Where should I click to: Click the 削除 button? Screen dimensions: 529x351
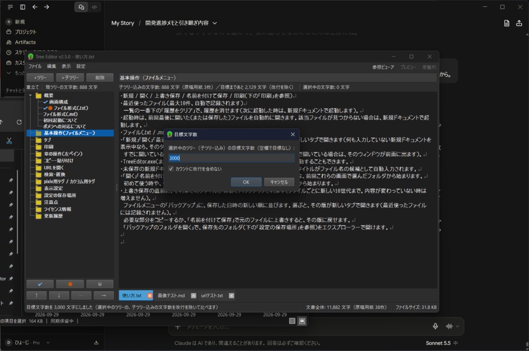tap(100, 77)
